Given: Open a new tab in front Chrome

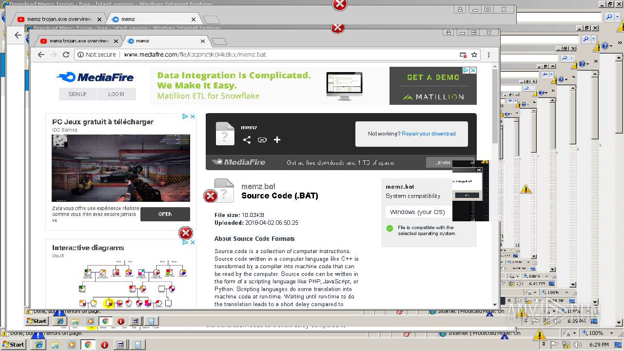Looking at the screenshot, I should [x=219, y=41].
